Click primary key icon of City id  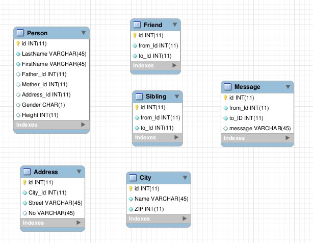(x=131, y=189)
